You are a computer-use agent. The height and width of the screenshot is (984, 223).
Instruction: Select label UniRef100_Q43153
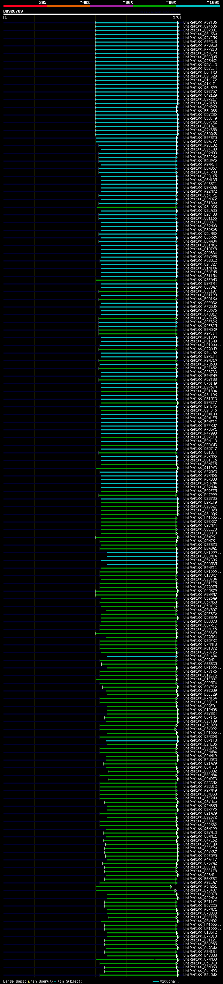200,103
